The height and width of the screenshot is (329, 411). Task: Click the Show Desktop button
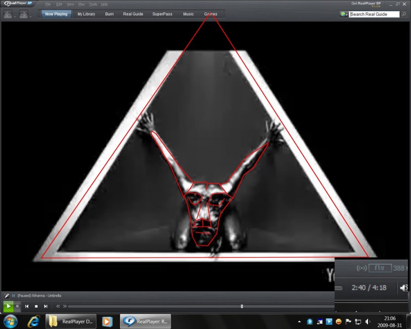coord(408,321)
